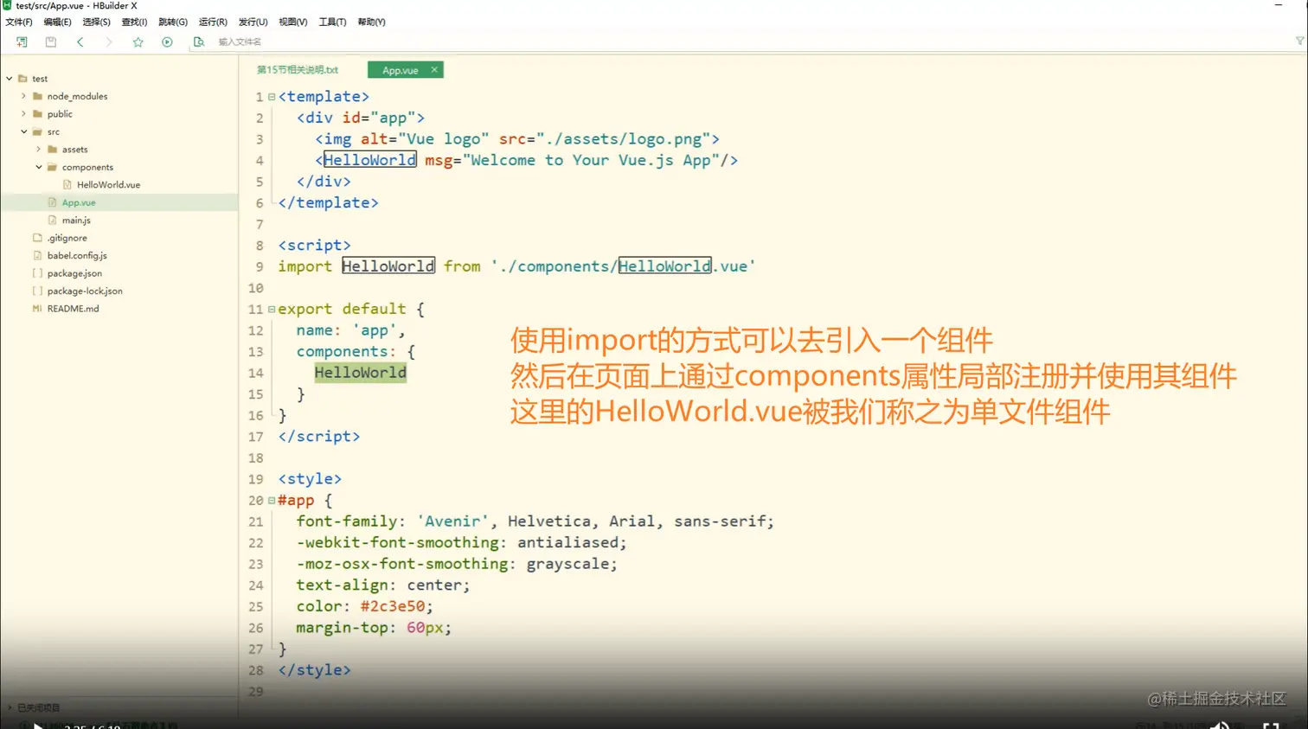Open 运行(R) menu
Image resolution: width=1308 pixels, height=729 pixels.
coord(213,22)
